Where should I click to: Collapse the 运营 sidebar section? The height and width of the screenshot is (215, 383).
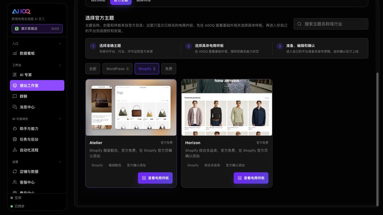60,162
